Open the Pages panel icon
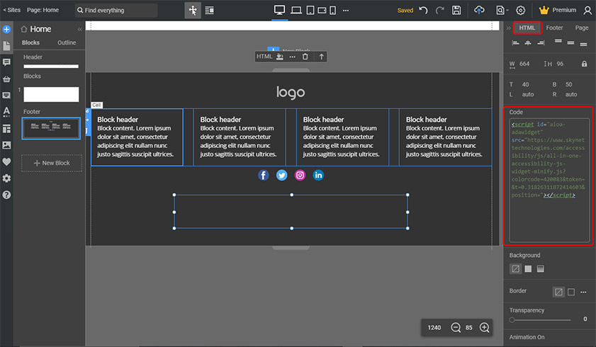 point(6,46)
